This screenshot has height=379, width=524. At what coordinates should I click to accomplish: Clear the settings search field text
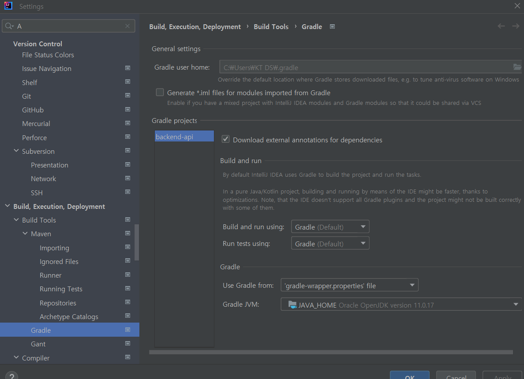click(127, 26)
